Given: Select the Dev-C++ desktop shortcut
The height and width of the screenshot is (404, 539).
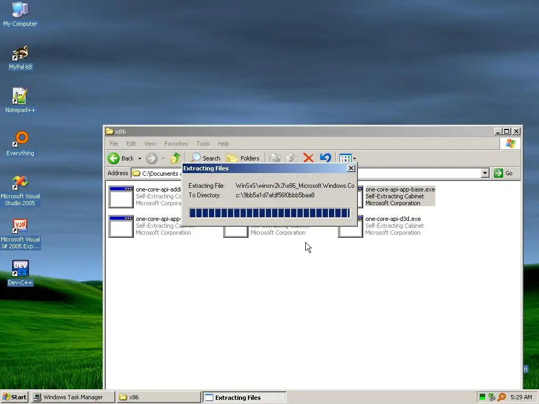Looking at the screenshot, I should click(20, 273).
